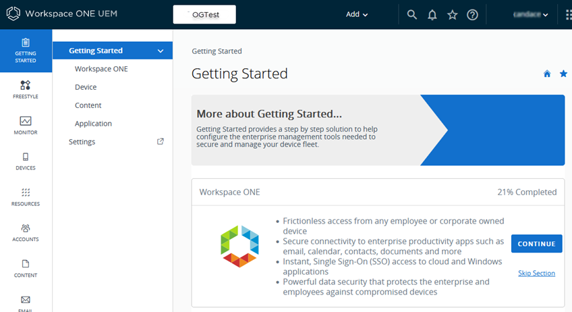The image size is (572, 312).
Task: Open the Content sidebar section
Action: (26, 269)
